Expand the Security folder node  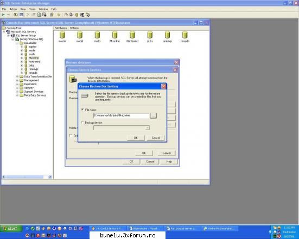17,88
